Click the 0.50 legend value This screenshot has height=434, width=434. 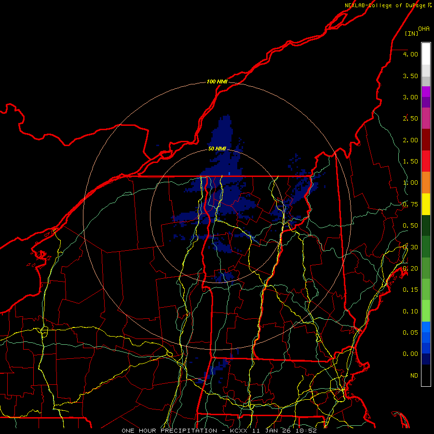(410, 226)
